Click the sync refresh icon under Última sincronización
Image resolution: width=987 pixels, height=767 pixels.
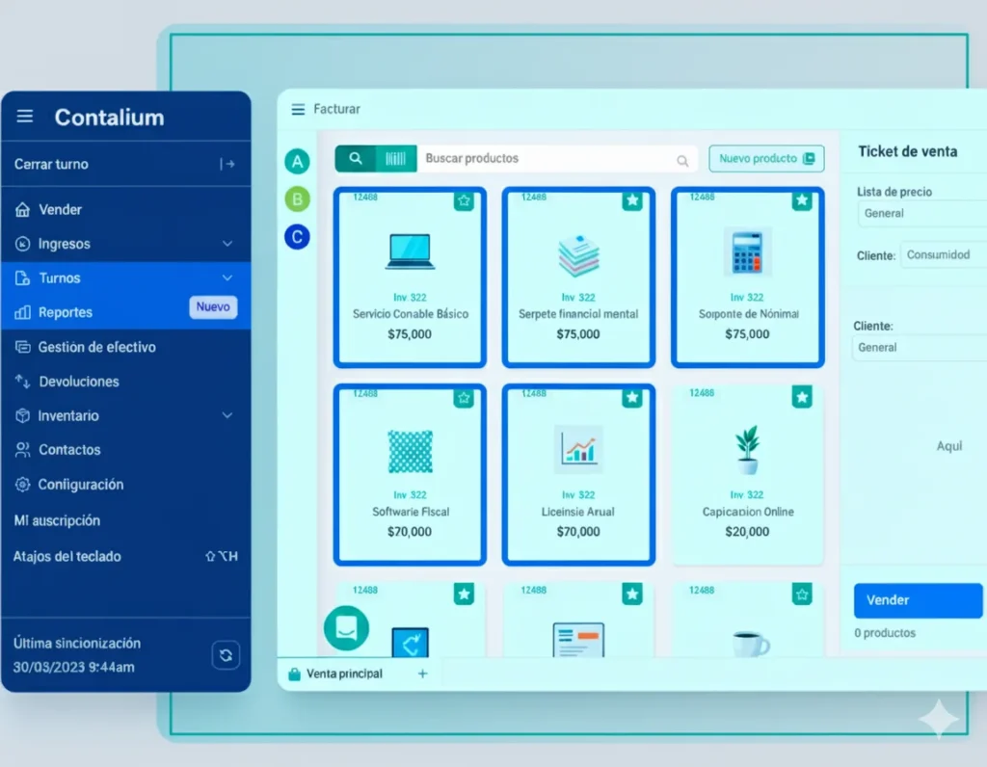[226, 655]
